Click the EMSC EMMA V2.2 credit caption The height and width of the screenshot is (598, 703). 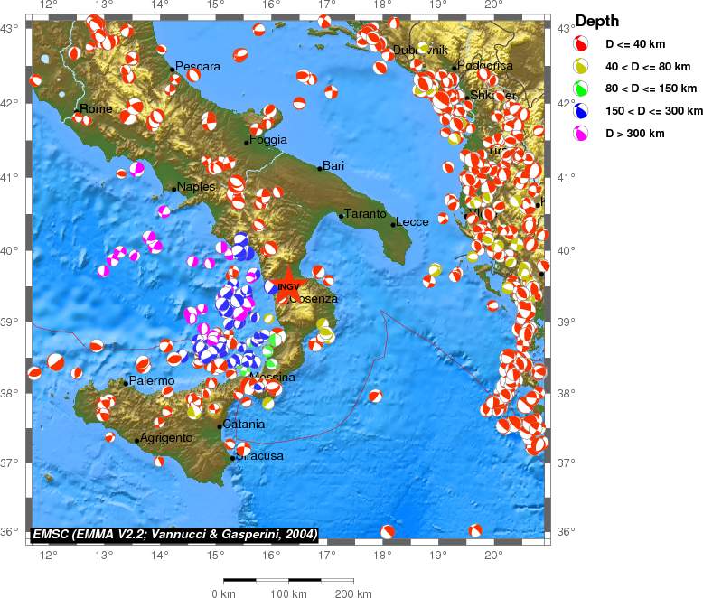click(x=175, y=534)
